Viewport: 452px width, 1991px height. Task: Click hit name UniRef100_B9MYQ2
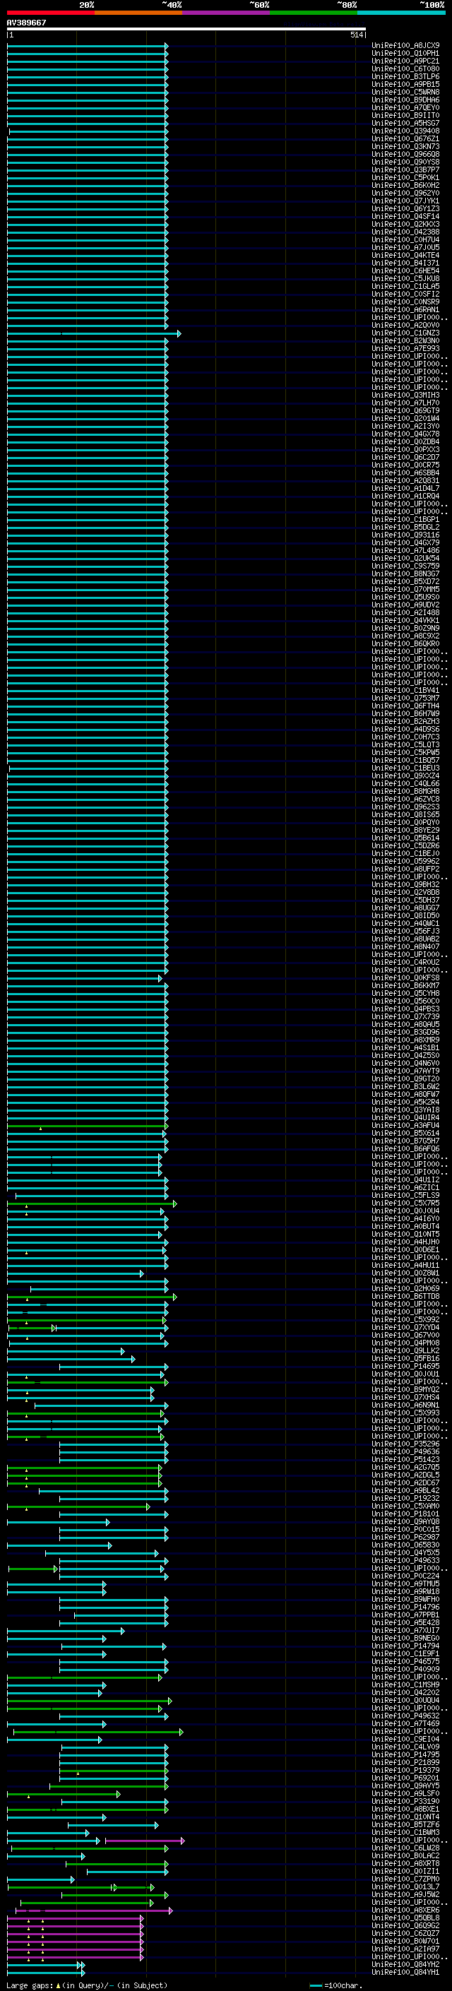(x=405, y=1389)
